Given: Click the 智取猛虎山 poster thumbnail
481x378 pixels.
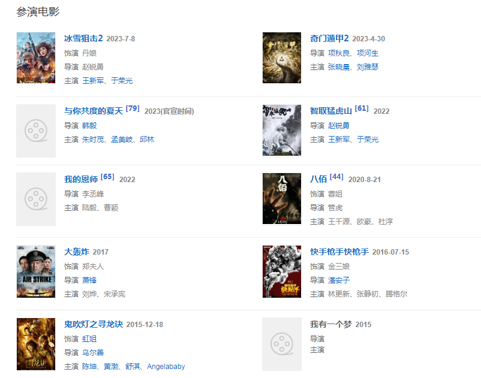Looking at the screenshot, I should [x=282, y=130].
